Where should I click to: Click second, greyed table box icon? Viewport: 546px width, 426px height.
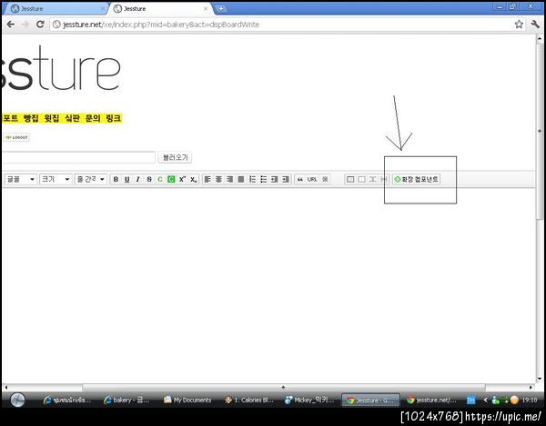coord(362,179)
